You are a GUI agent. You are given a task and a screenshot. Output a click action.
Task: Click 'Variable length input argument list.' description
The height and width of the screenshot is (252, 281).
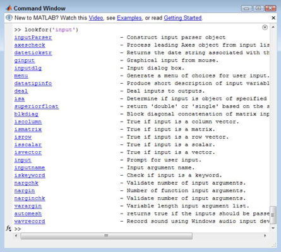[188, 206]
